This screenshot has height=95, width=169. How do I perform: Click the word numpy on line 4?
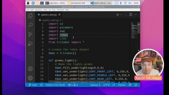point(64,35)
